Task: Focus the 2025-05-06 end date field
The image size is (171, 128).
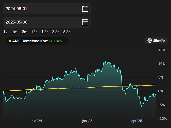Action: tap(41, 22)
